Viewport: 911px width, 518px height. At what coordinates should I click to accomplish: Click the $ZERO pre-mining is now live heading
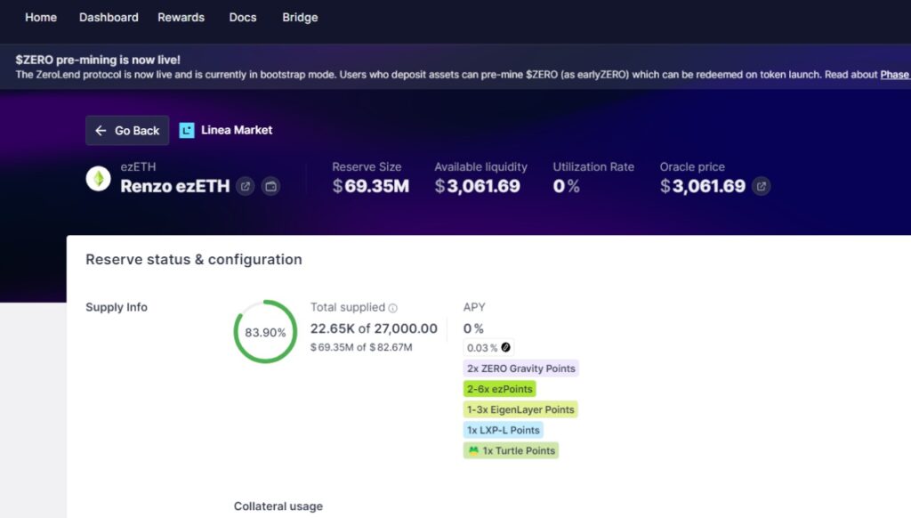pyautogui.click(x=98, y=60)
